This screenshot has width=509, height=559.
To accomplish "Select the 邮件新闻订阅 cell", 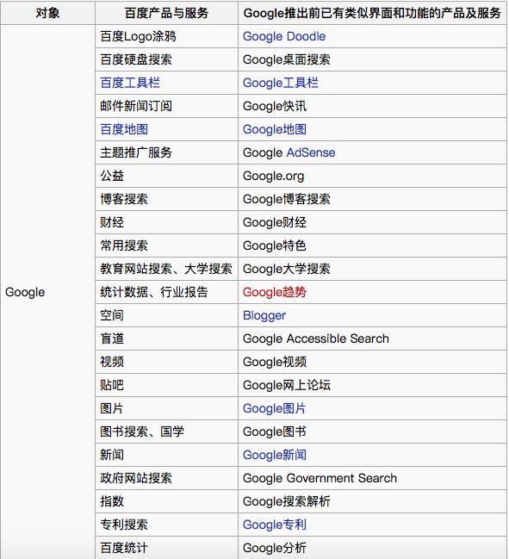I will [166, 106].
